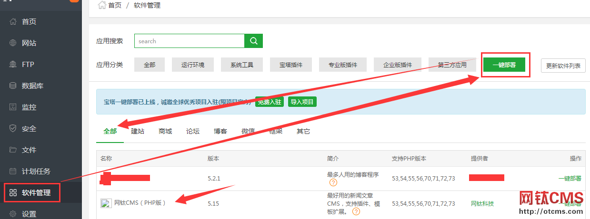The height and width of the screenshot is (219, 590).
Task: Click the green search magnifier button
Action: [x=254, y=41]
